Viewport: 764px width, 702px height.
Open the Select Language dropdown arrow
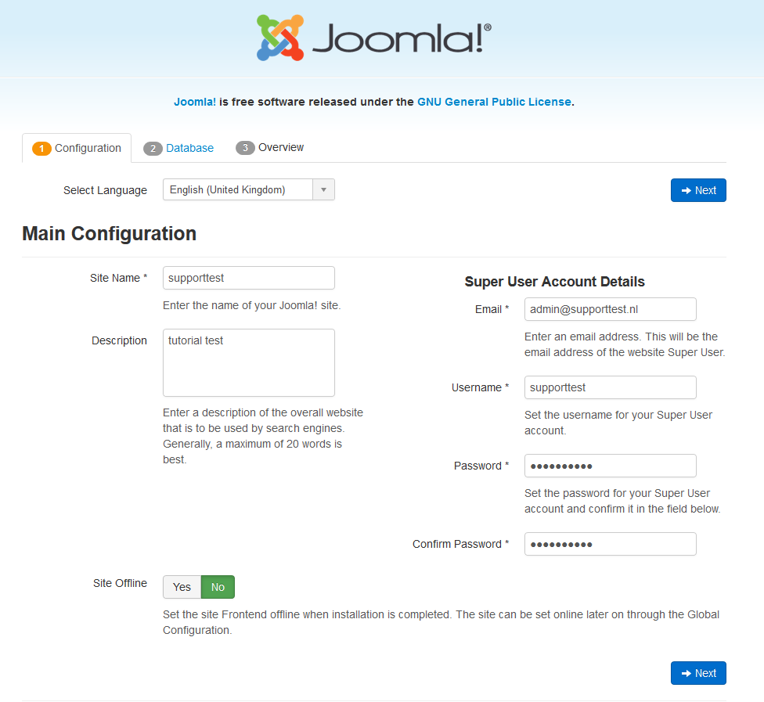323,189
